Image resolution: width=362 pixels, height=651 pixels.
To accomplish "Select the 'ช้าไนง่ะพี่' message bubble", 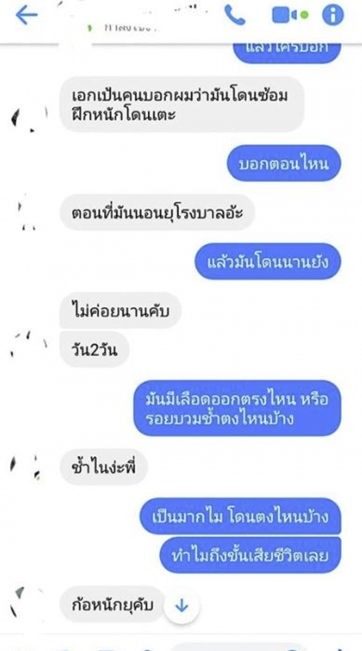I will [x=104, y=467].
